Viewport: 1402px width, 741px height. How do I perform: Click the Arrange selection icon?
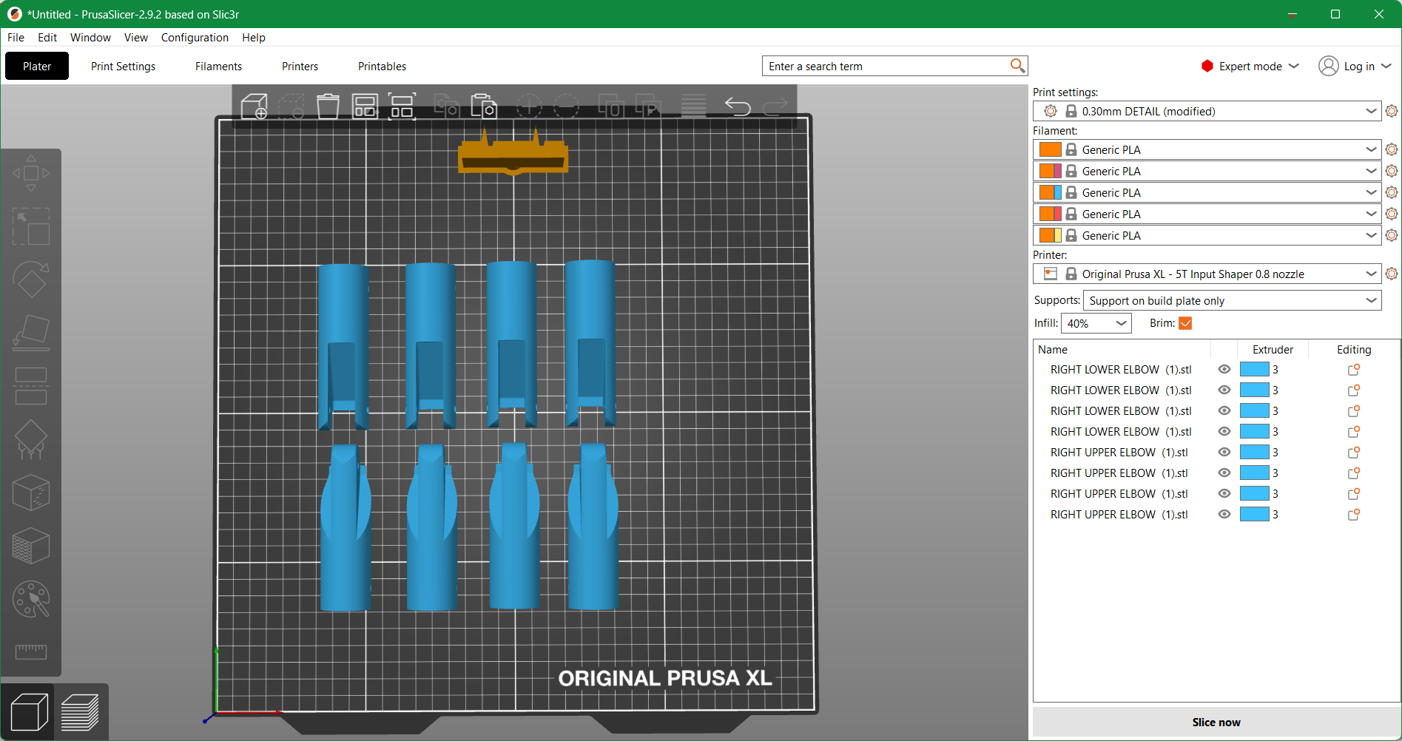pos(402,106)
